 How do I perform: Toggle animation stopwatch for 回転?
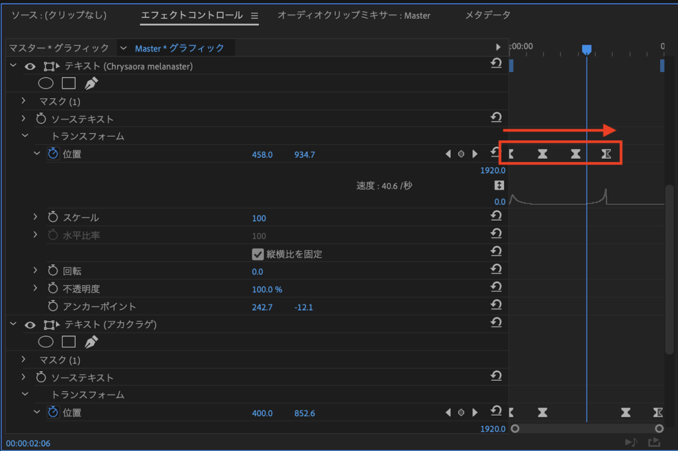(x=53, y=270)
